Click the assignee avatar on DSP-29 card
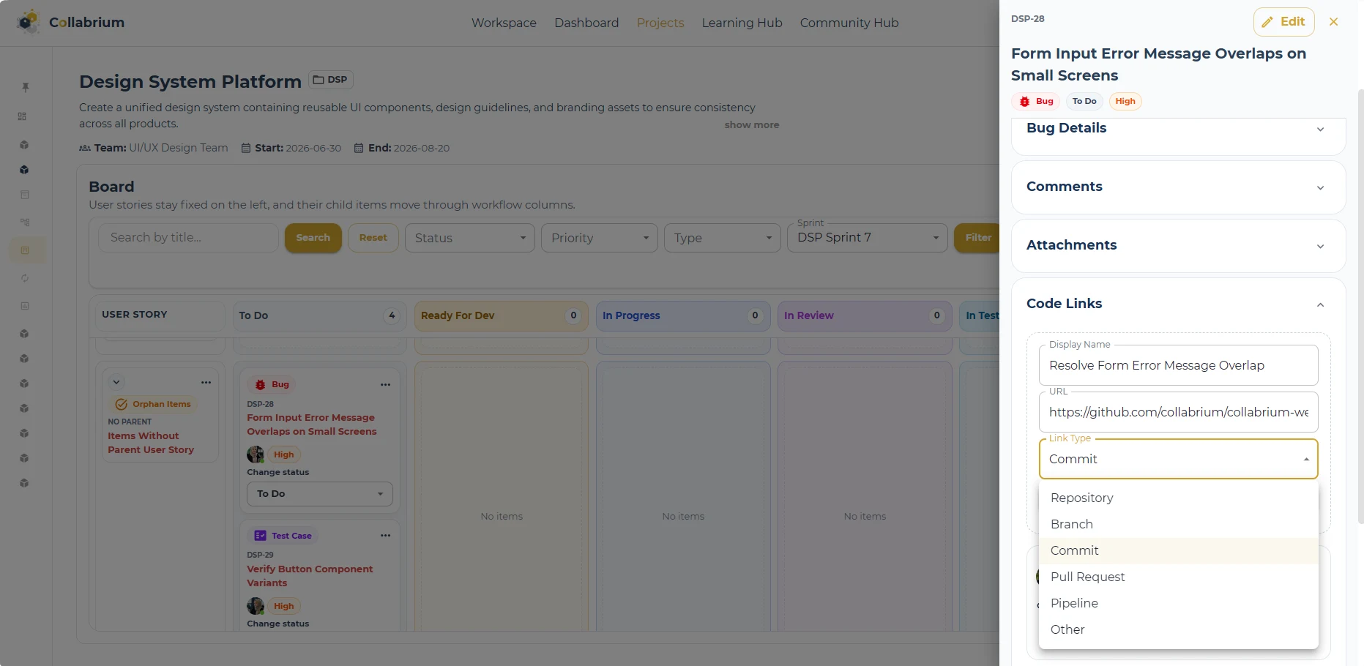The width and height of the screenshot is (1364, 666). click(x=256, y=606)
